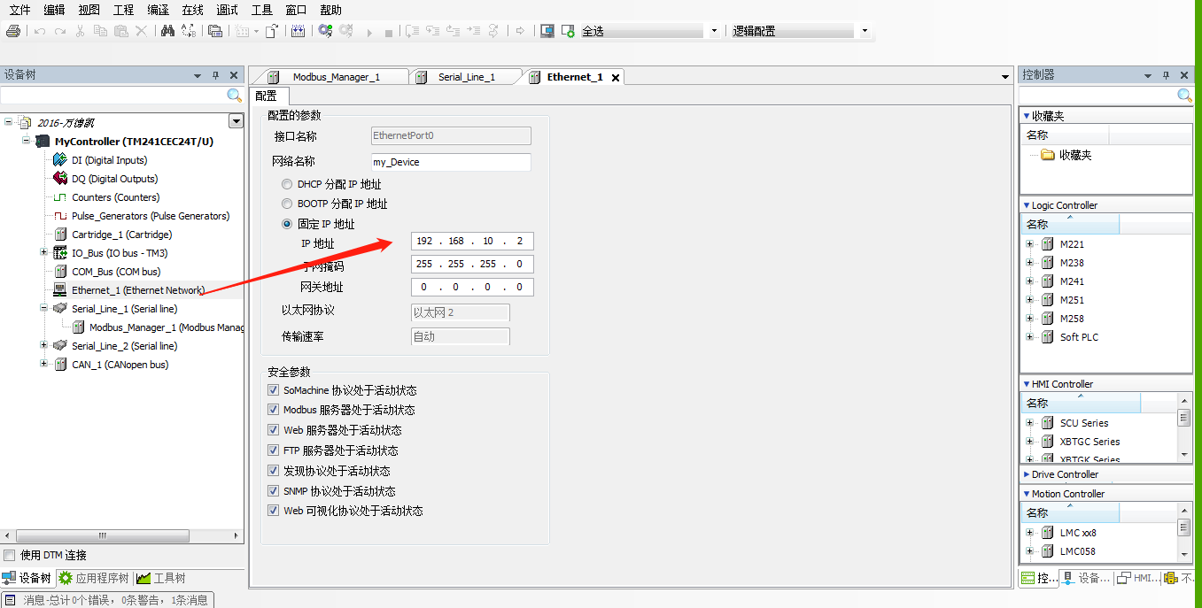Viewport: 1202px width, 608px height.
Task: Open the 逻辑配置 dropdown in the toolbar
Action: [x=865, y=31]
